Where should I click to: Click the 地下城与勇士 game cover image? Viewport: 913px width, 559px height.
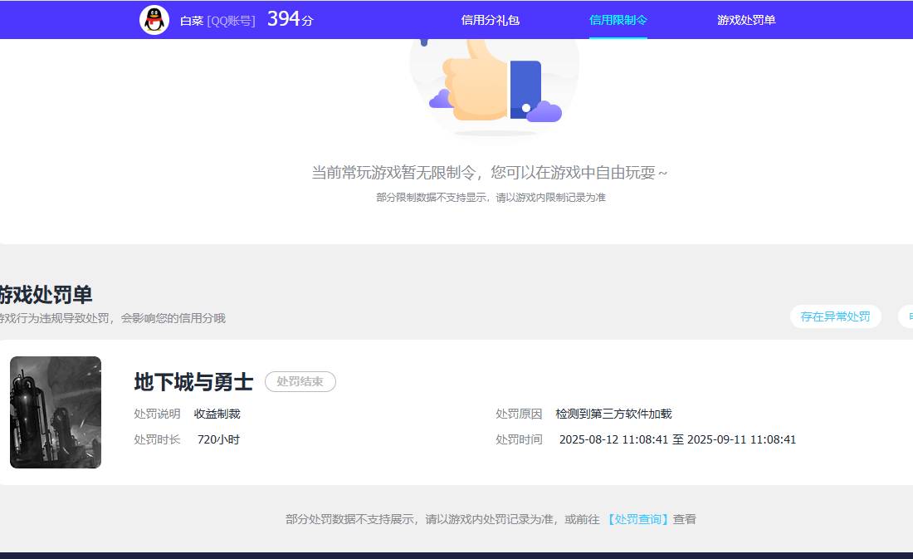point(55,412)
